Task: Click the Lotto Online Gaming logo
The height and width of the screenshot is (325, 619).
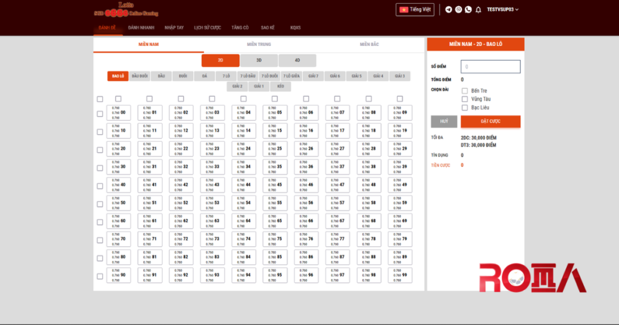Action: pos(126,9)
